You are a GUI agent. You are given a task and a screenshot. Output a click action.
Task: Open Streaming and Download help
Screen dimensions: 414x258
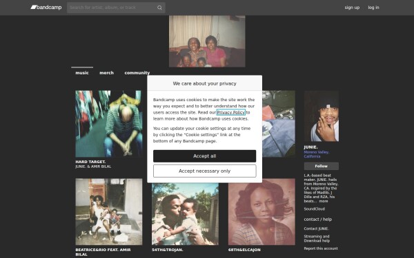317,239
